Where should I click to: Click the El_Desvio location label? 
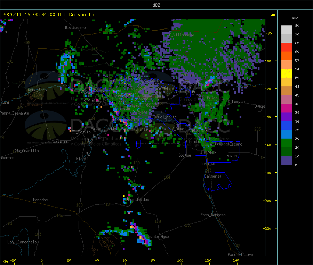pos(81,132)
